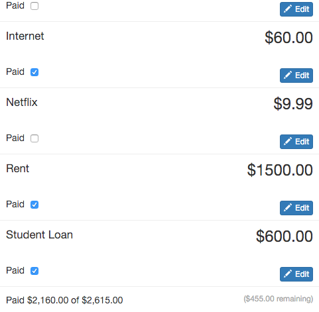Open Edit for the Student Loan bill

(x=296, y=274)
